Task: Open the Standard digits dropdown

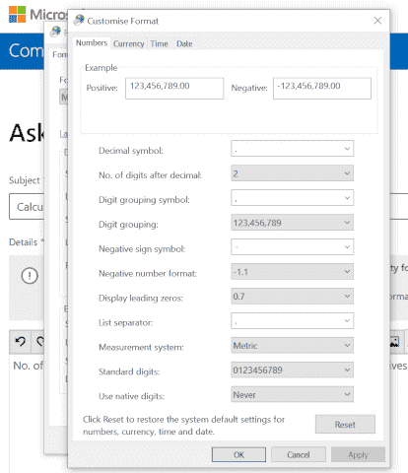Action: [292, 370]
